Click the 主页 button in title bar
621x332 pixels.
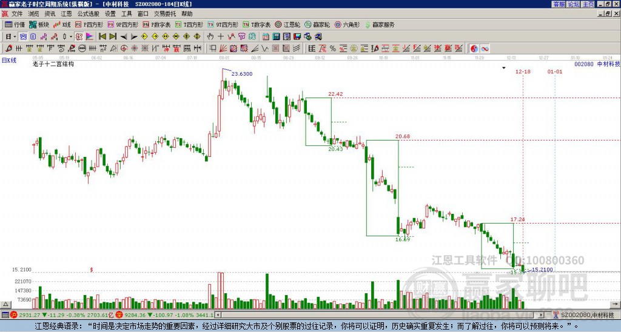point(588,4)
